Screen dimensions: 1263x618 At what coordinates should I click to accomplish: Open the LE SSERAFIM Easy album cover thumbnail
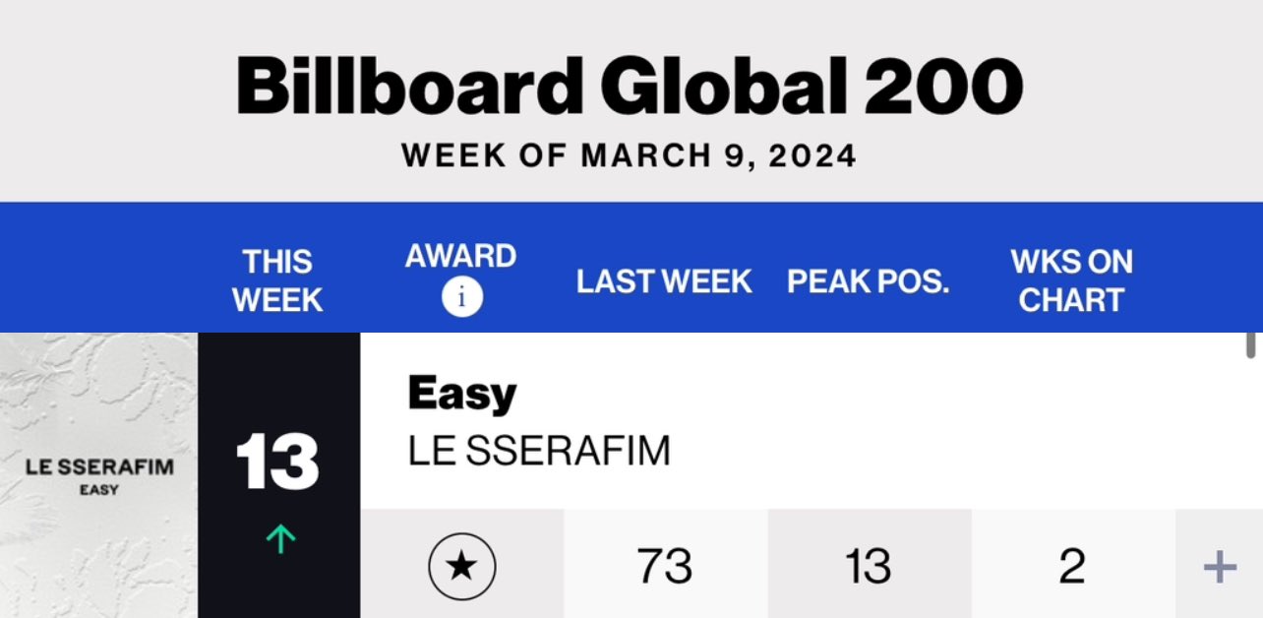pyautogui.click(x=98, y=475)
